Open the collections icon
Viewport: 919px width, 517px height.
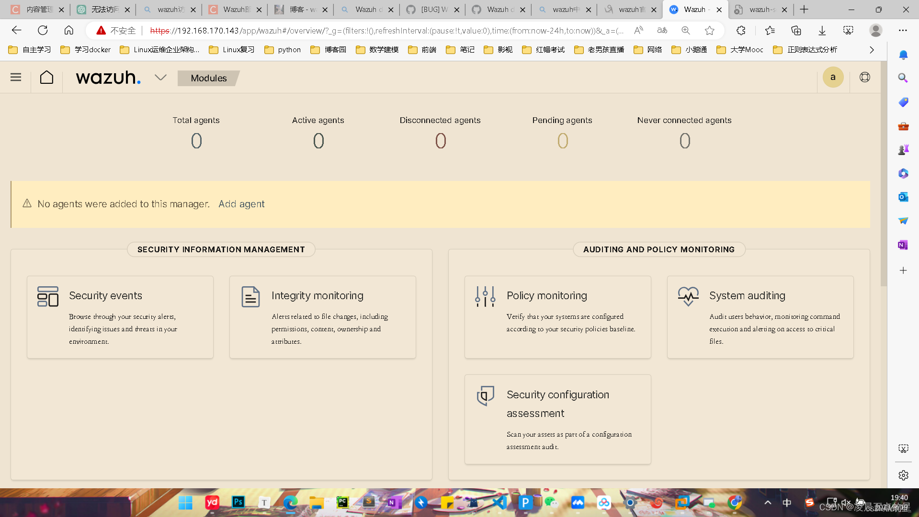point(796,31)
